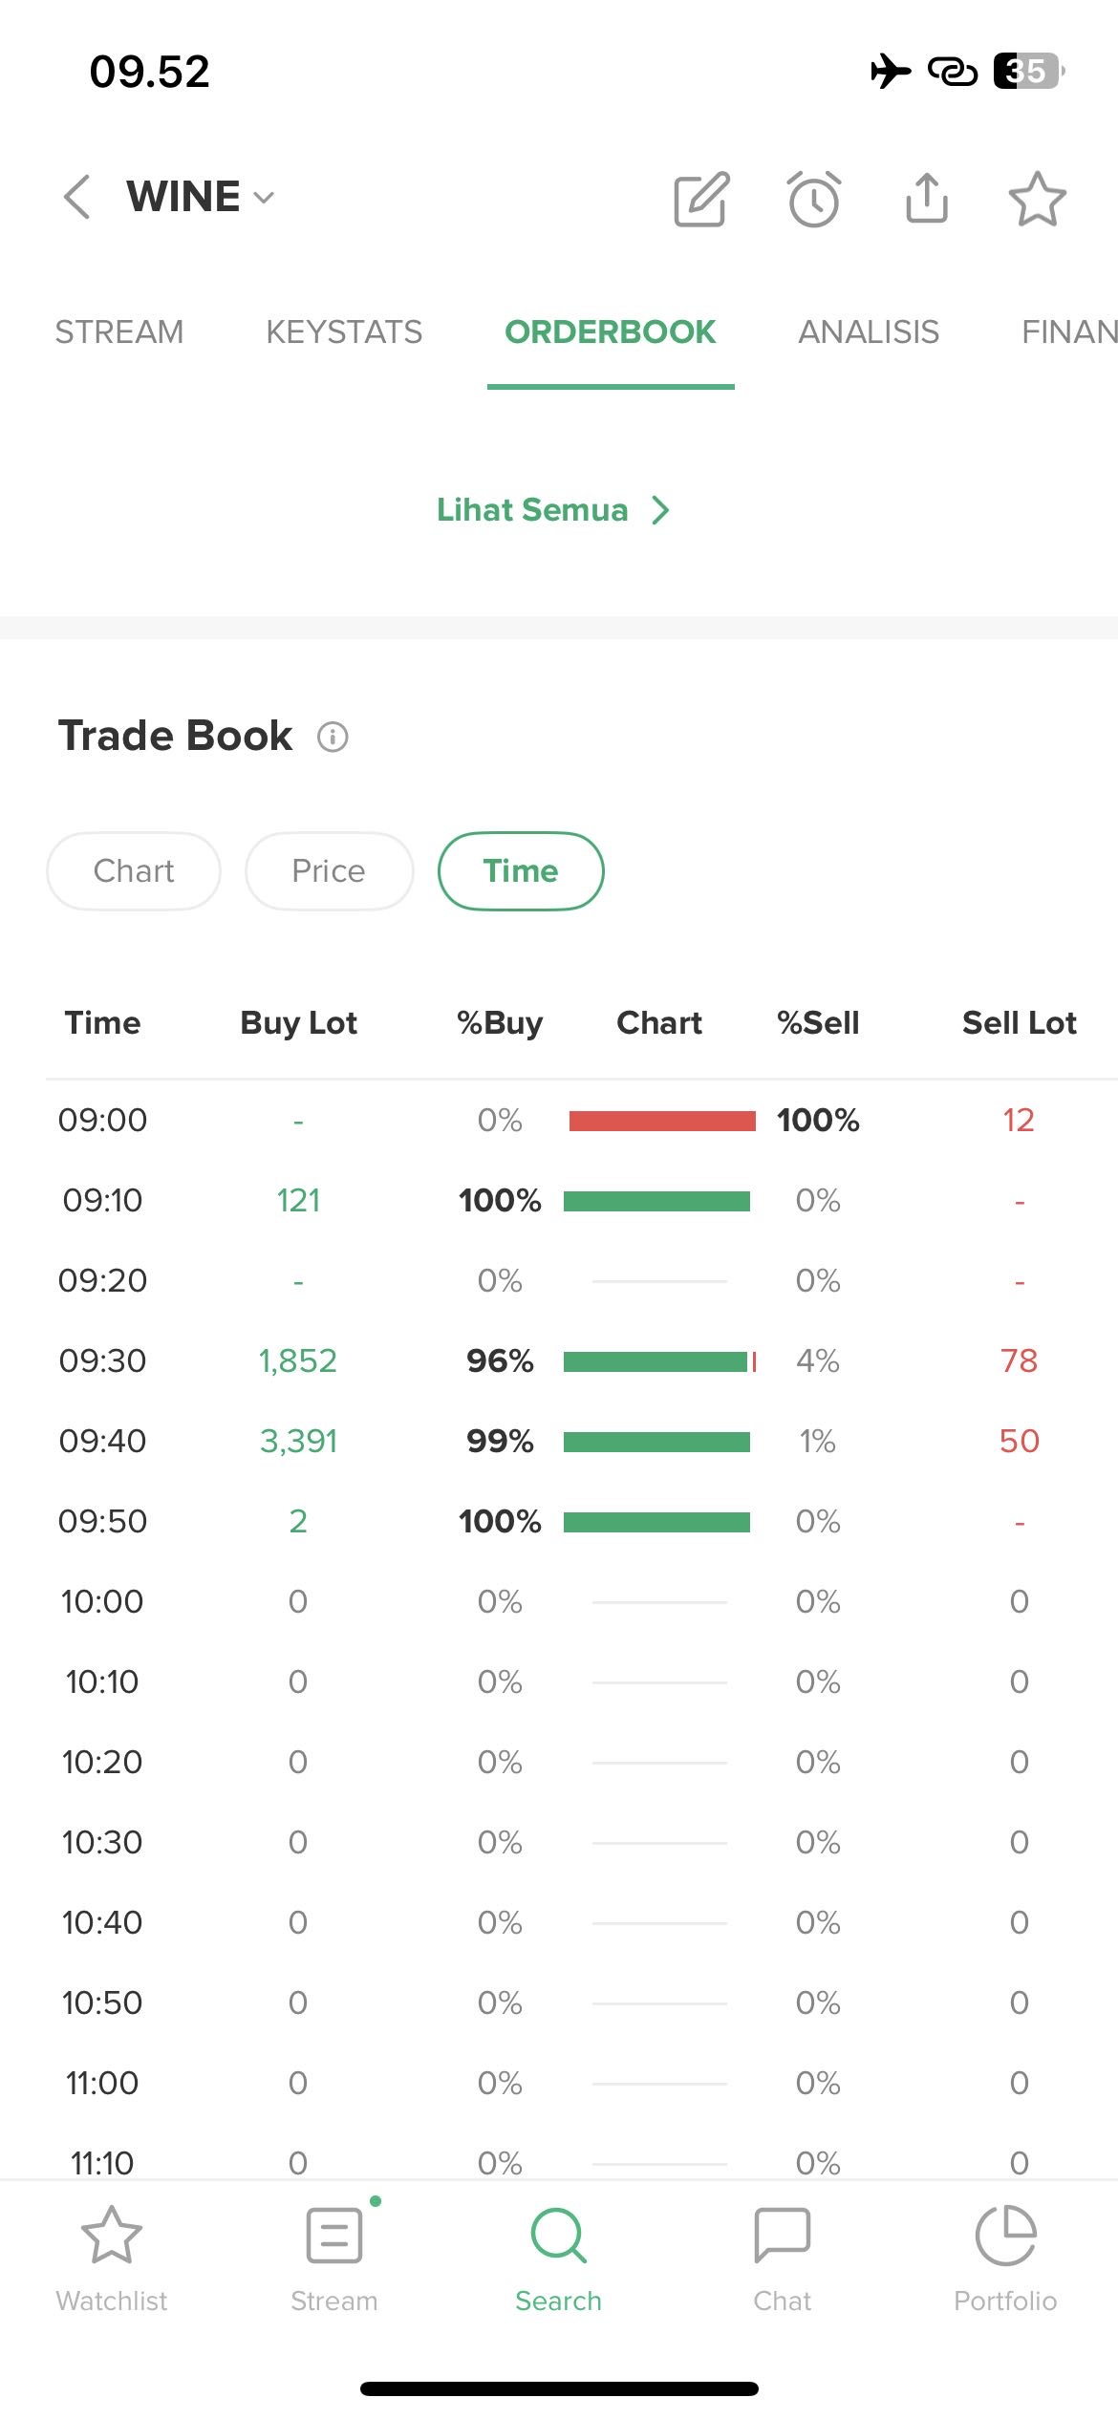Image resolution: width=1118 pixels, height=2419 pixels.
Task: Select the Time view pill
Action: coord(521,871)
